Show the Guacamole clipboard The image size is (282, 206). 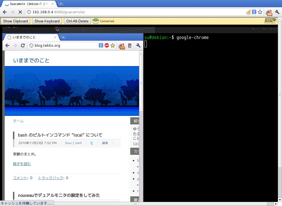15,21
